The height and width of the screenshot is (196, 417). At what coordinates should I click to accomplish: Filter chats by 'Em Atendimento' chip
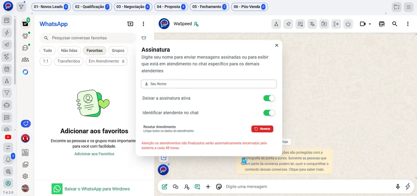(106, 61)
